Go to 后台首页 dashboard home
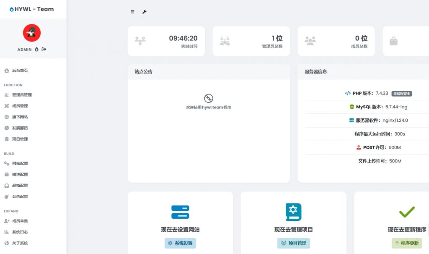This screenshot has height=254, width=429. (19, 71)
